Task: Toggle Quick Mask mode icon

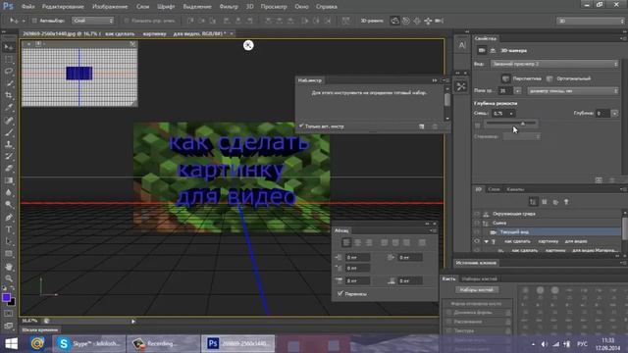Action: [x=9, y=314]
